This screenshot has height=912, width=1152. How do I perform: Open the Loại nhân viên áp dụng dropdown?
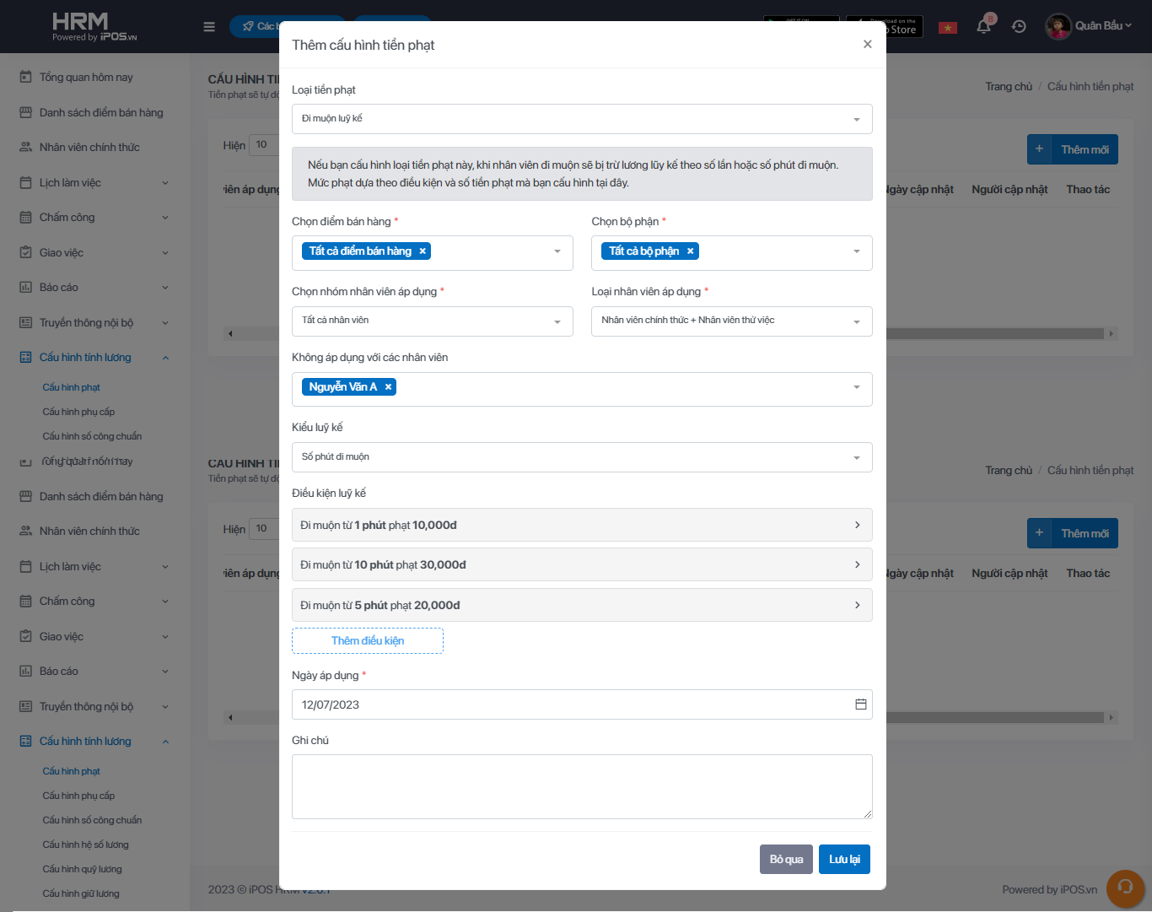point(731,321)
